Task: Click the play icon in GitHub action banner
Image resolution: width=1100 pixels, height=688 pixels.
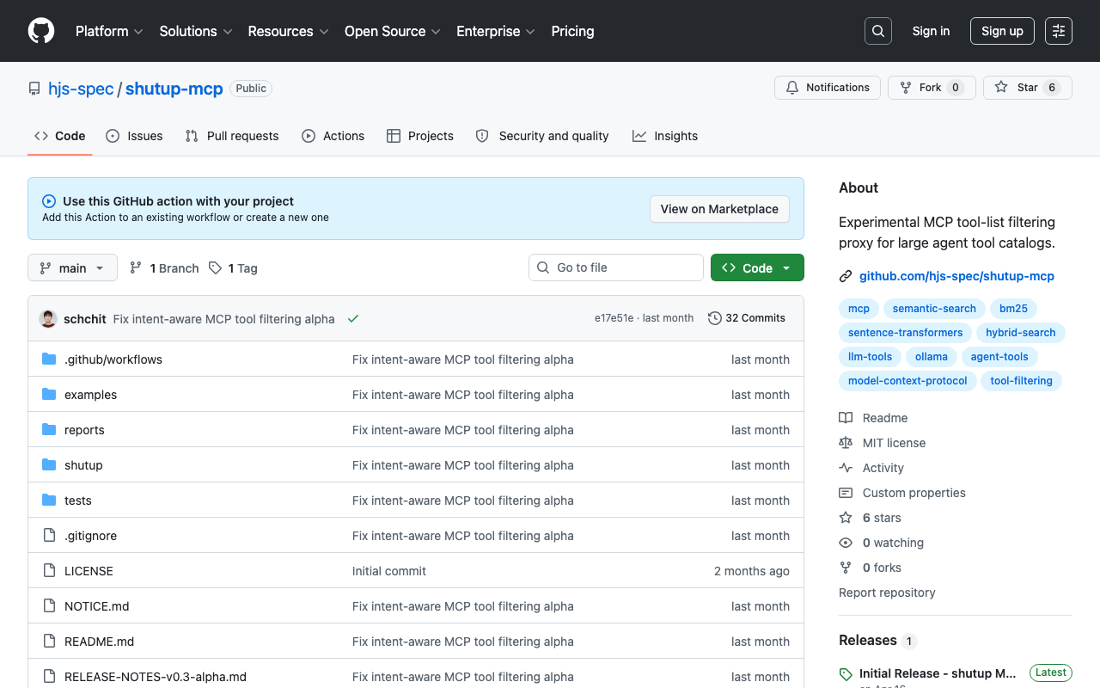Action: 49,201
